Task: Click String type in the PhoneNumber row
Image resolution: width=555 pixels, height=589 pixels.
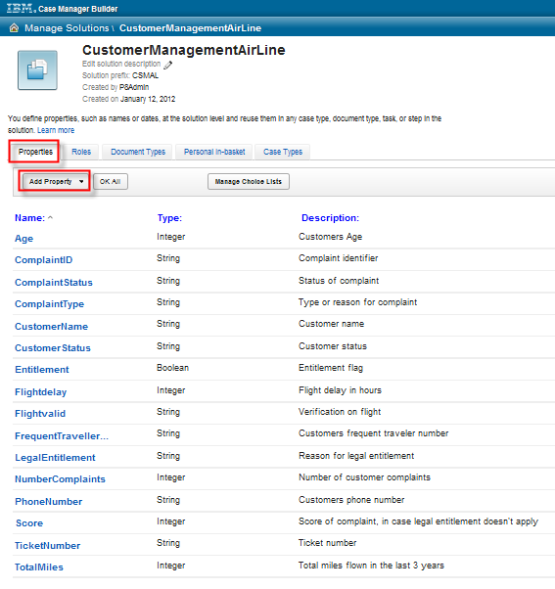Action: (x=168, y=500)
